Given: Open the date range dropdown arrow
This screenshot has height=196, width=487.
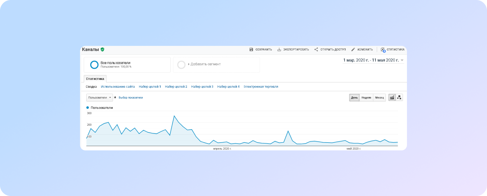Looking at the screenshot, I should pyautogui.click(x=402, y=60).
